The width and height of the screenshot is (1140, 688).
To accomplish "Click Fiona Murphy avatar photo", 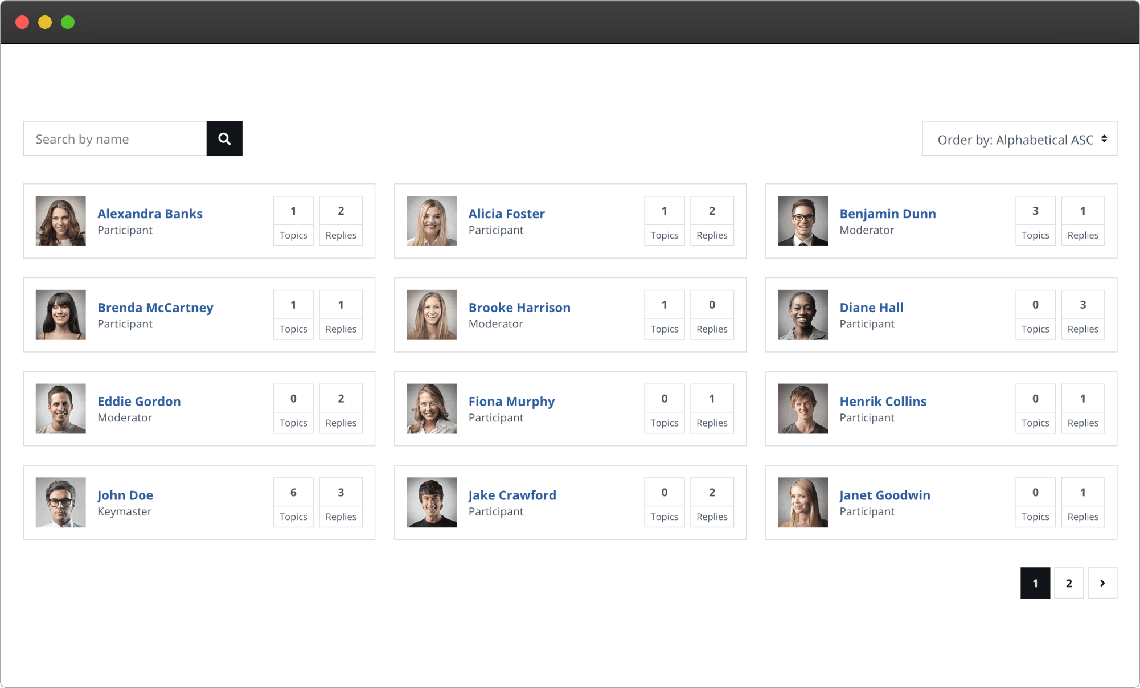I will tap(432, 409).
